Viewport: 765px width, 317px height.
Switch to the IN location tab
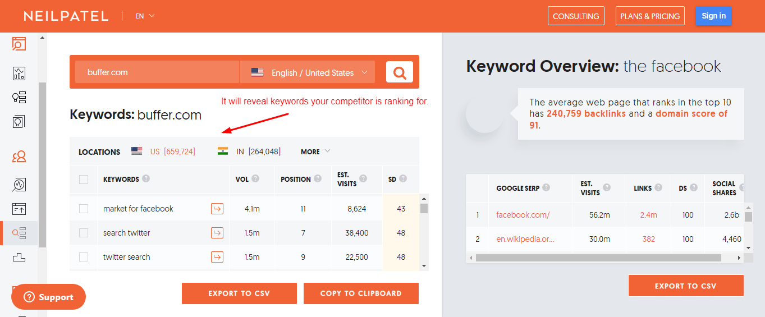pyautogui.click(x=249, y=151)
